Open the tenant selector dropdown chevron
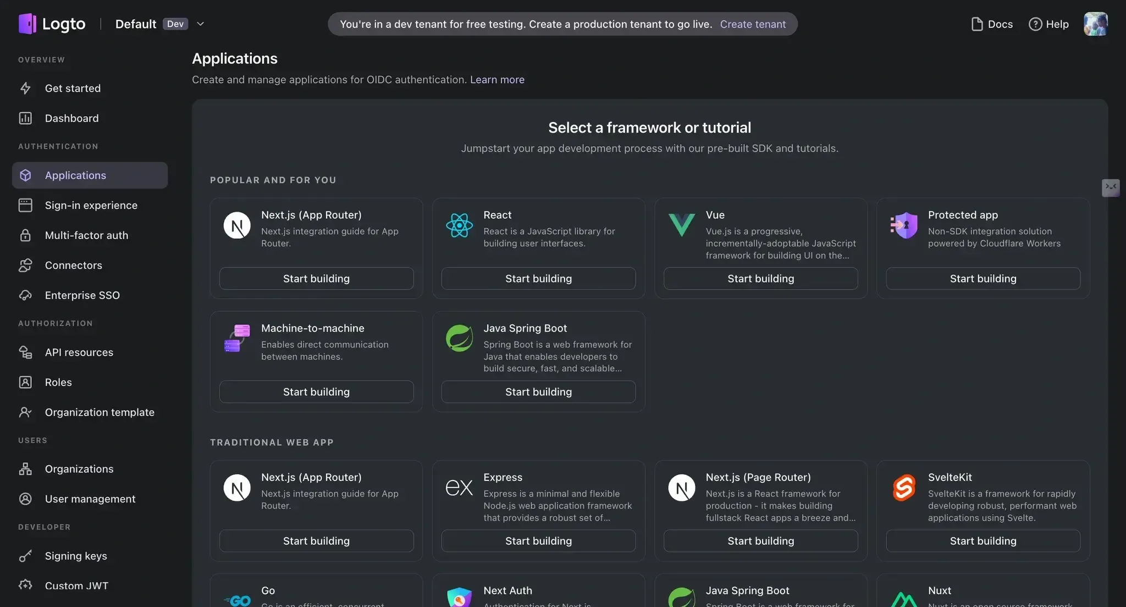The image size is (1126, 607). (x=200, y=24)
